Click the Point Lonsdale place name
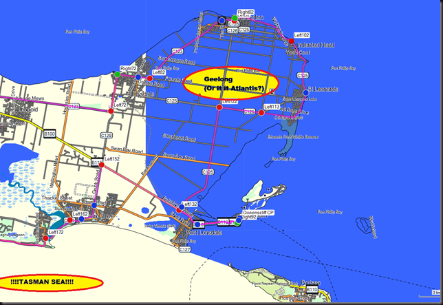 pos(204,233)
